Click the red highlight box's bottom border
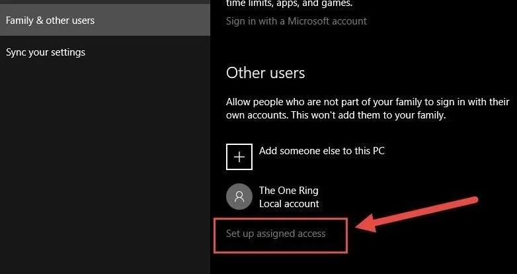Image resolution: width=517 pixels, height=274 pixels. 280,252
